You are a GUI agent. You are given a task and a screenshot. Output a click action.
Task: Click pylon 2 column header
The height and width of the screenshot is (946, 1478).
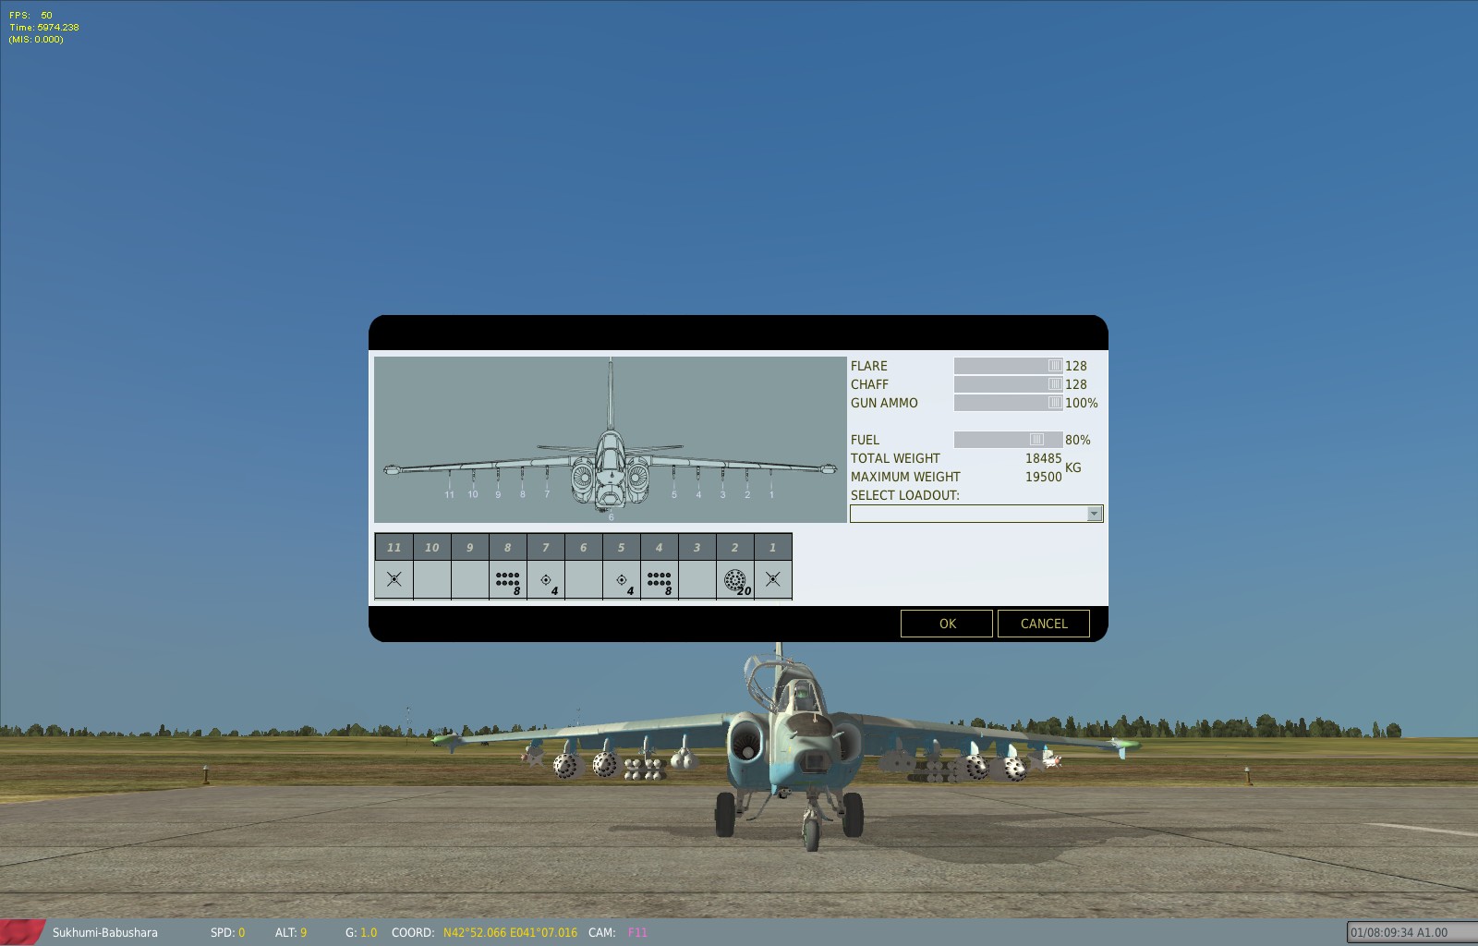tap(735, 547)
